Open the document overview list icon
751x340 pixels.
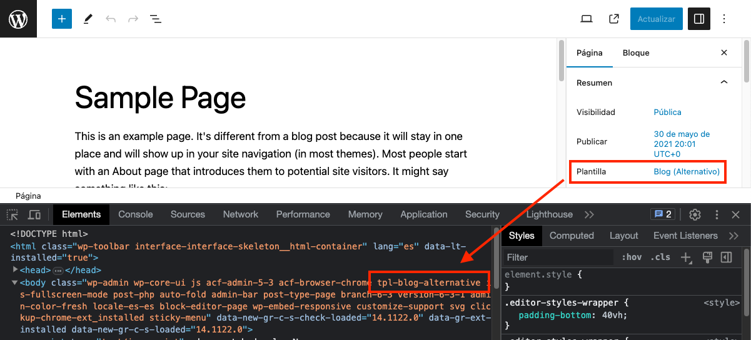click(156, 19)
